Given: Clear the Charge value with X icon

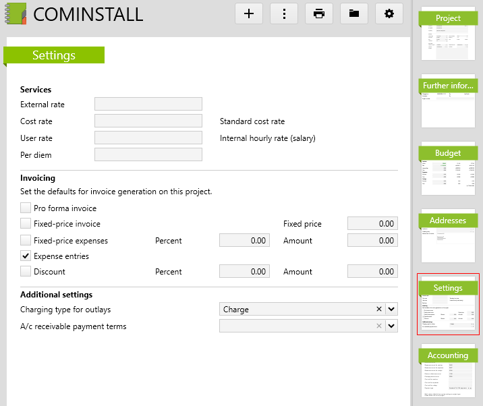Looking at the screenshot, I should coord(379,310).
